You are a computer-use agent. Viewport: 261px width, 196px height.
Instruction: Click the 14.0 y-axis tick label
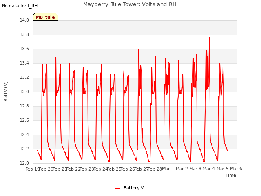coord(24,20)
